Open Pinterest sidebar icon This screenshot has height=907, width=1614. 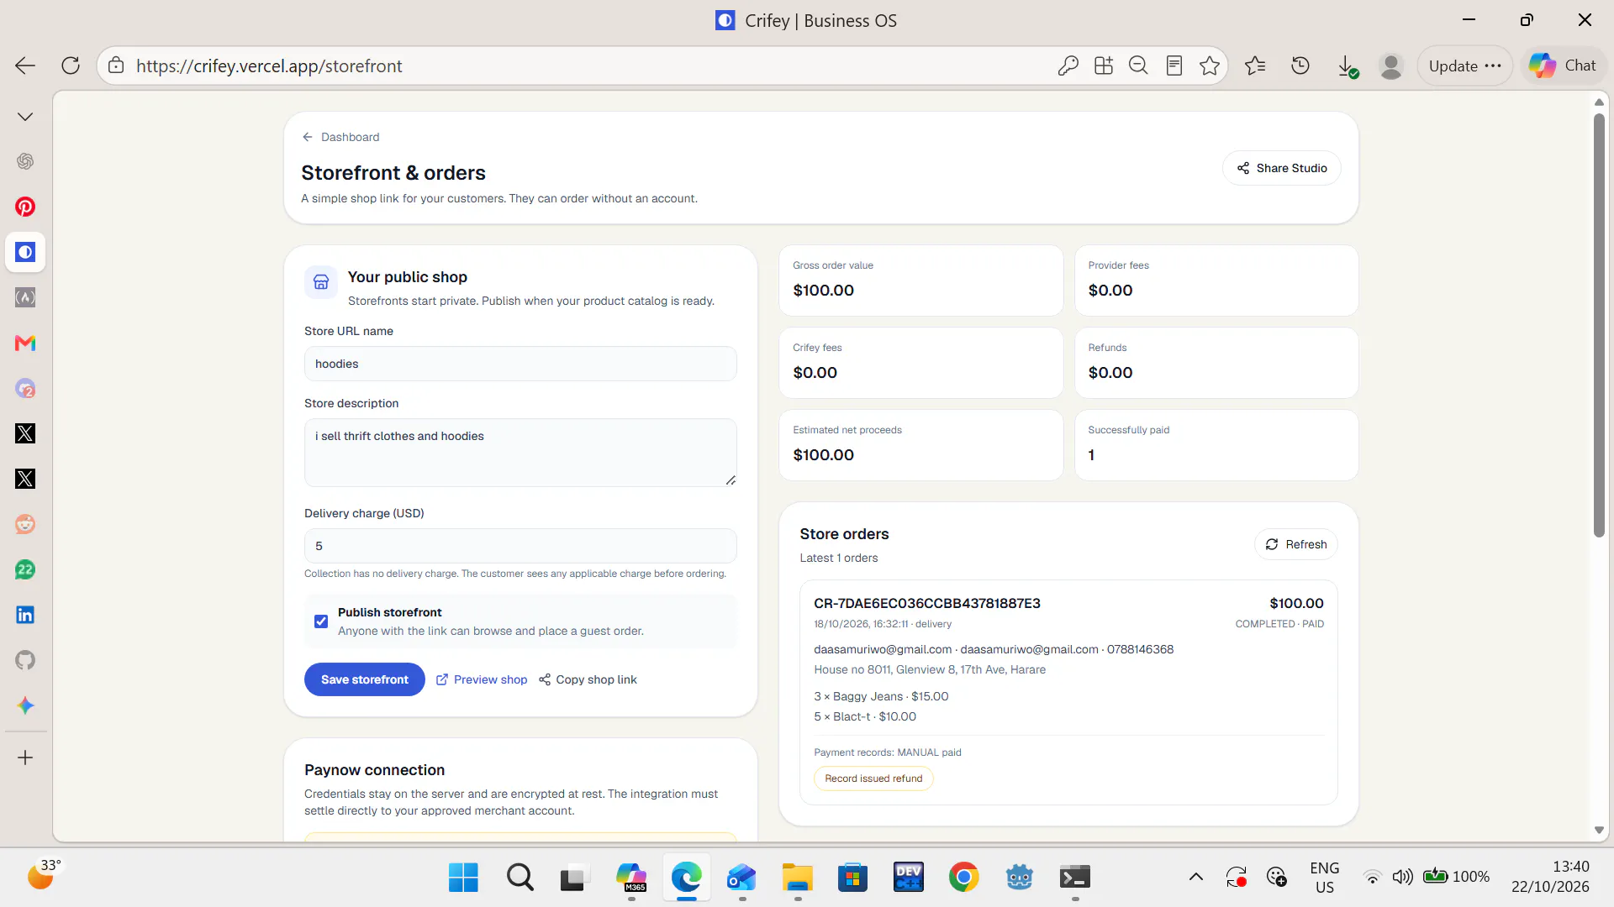point(25,207)
